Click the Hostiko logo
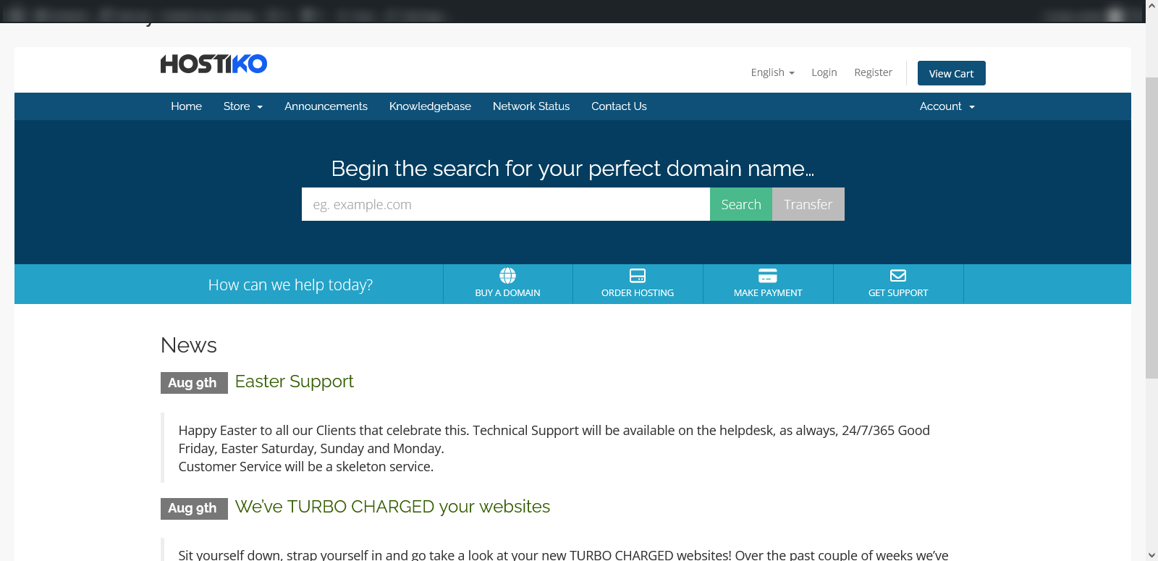The height and width of the screenshot is (561, 1158). click(x=214, y=64)
